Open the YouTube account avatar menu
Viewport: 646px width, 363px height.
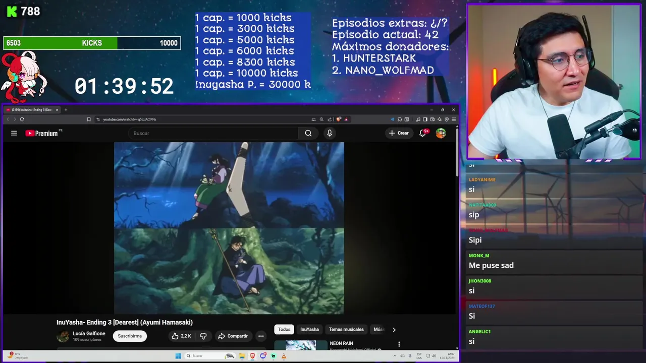coord(441,133)
